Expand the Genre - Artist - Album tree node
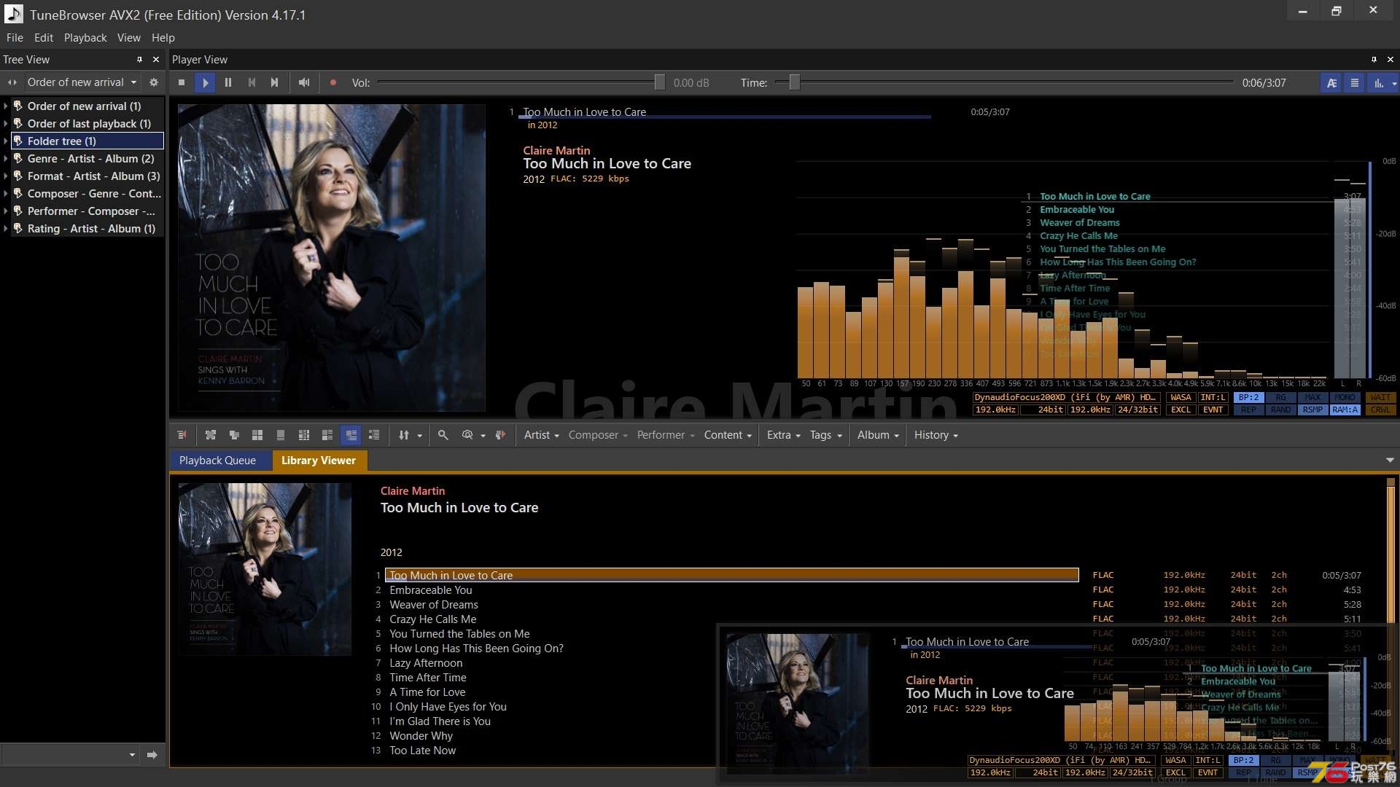Screen dimensions: 1400x787 (x=6, y=159)
